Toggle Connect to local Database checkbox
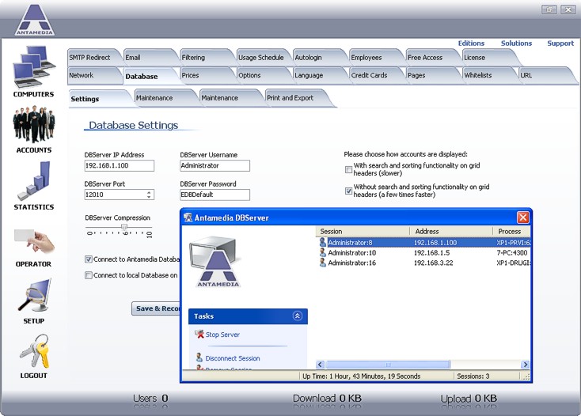581x416 pixels. click(x=89, y=275)
